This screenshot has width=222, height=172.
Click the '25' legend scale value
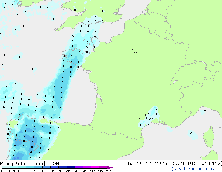coord(68,171)
